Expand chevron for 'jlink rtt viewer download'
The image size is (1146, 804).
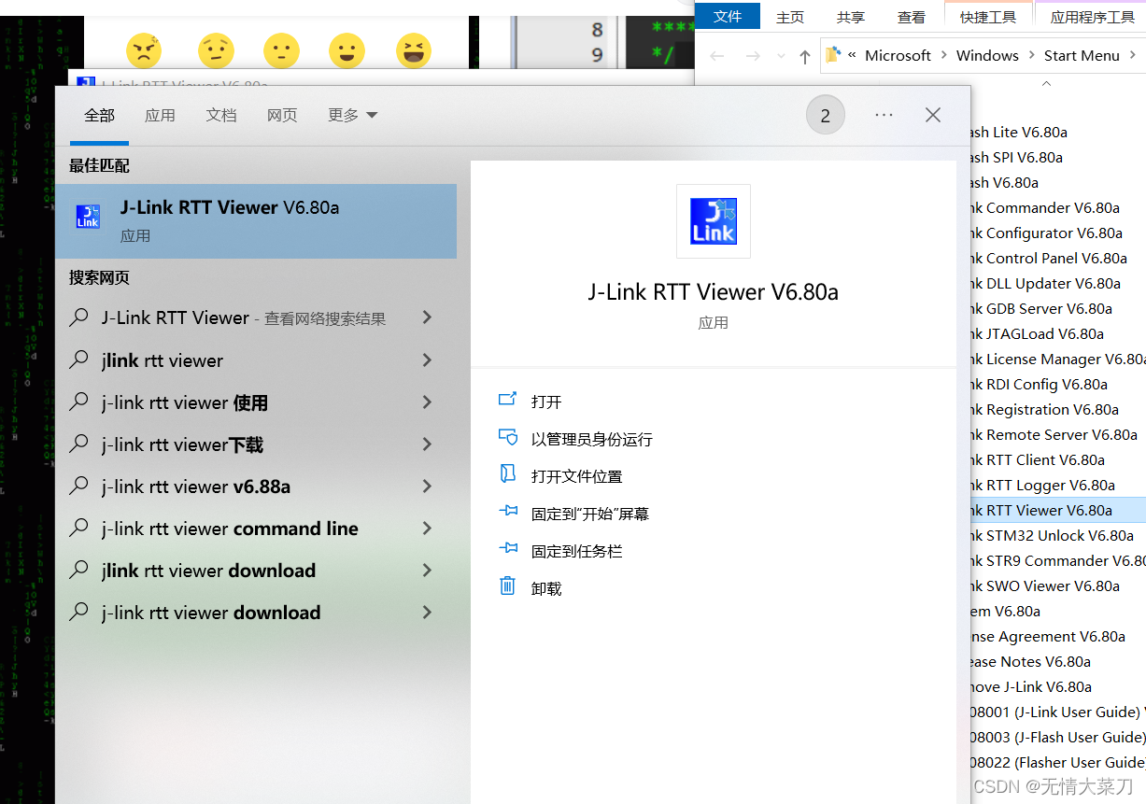point(428,570)
